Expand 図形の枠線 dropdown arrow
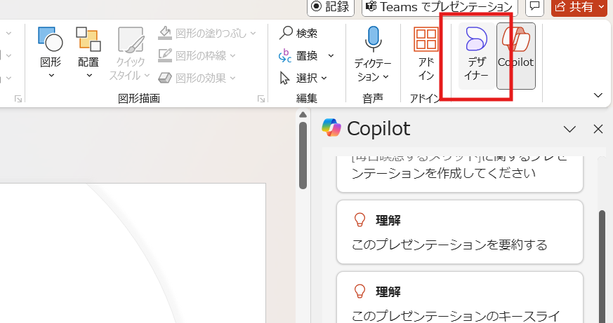 [x=232, y=56]
